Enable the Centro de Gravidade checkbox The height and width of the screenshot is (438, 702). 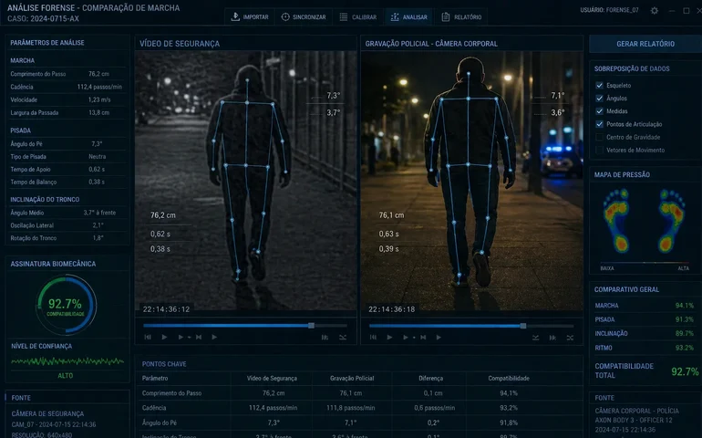pyautogui.click(x=599, y=137)
